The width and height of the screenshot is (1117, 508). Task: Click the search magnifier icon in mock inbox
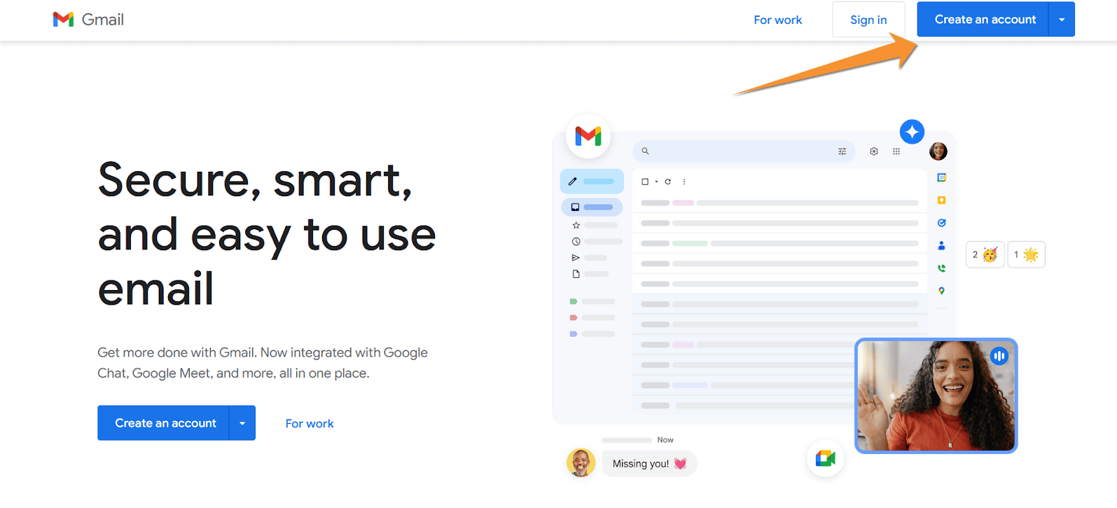tap(646, 151)
